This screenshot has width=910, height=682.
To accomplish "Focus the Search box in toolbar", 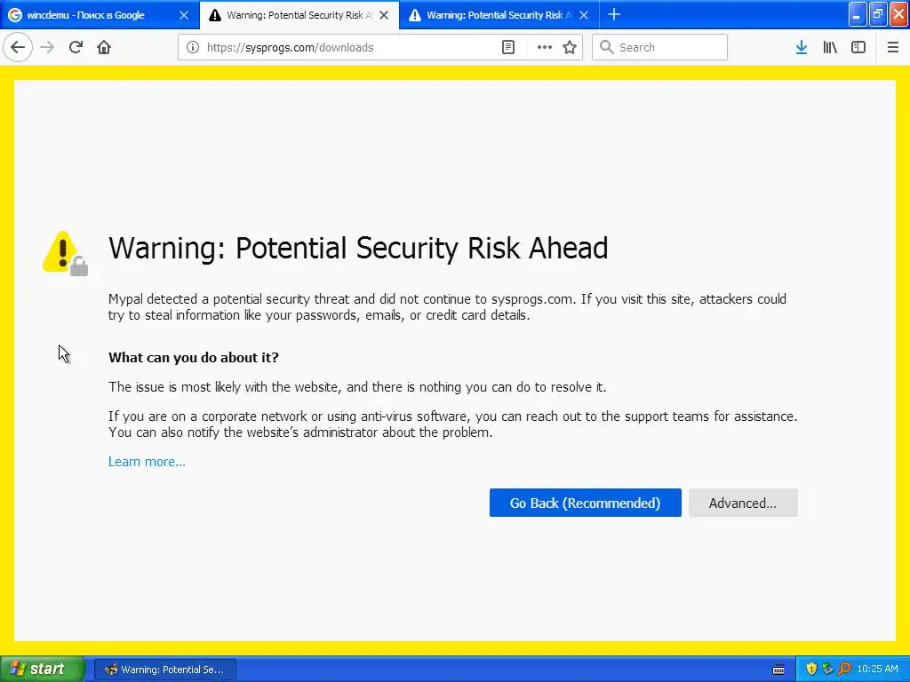I will coord(660,48).
